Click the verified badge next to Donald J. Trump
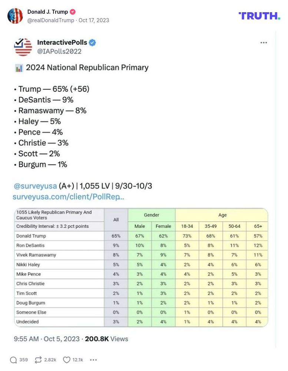Image resolution: width=288 pixels, height=371 pixels. point(72,11)
